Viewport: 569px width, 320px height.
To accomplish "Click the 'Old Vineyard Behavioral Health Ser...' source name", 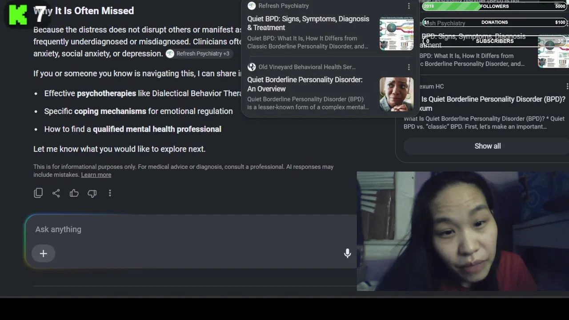I will (307, 67).
